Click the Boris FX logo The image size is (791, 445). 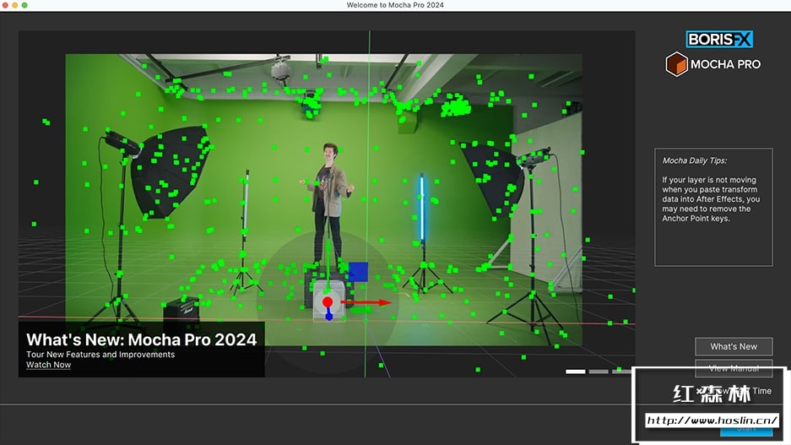pyautogui.click(x=719, y=39)
